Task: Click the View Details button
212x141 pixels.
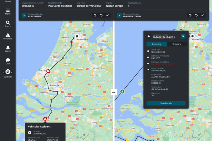Action: click(x=166, y=103)
